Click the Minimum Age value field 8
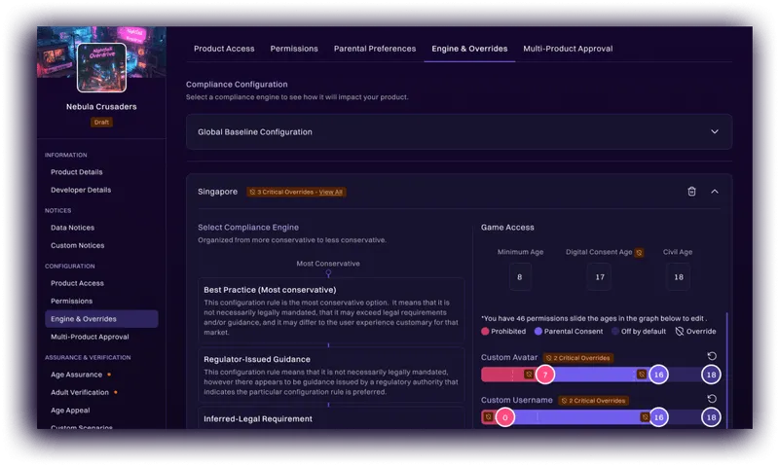 520,277
